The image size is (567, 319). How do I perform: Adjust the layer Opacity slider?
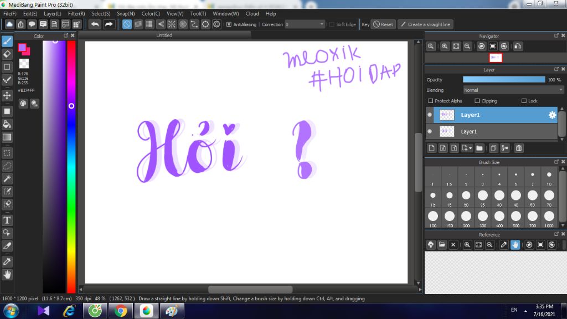point(504,80)
